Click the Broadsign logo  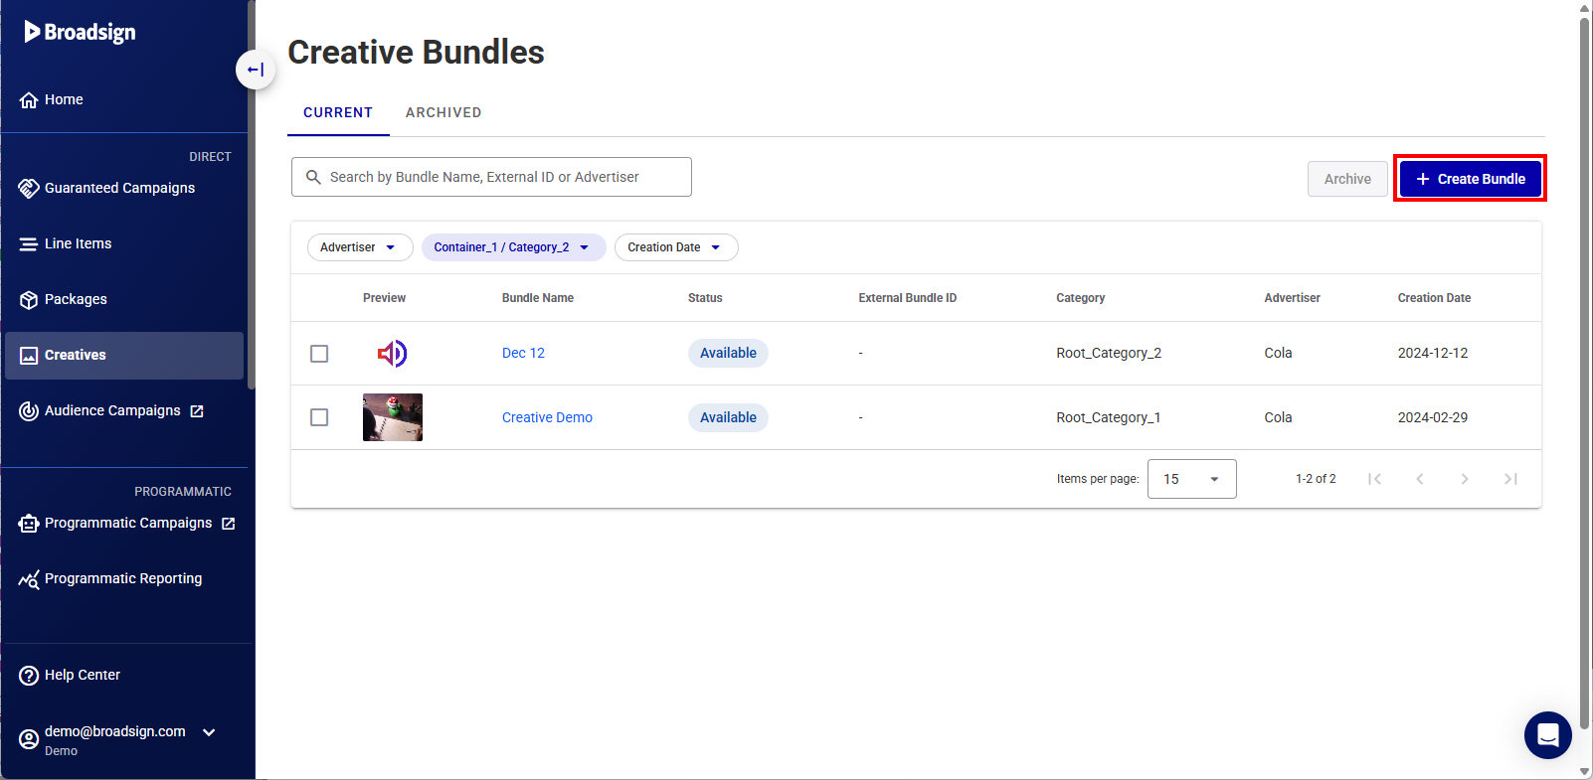(x=81, y=32)
